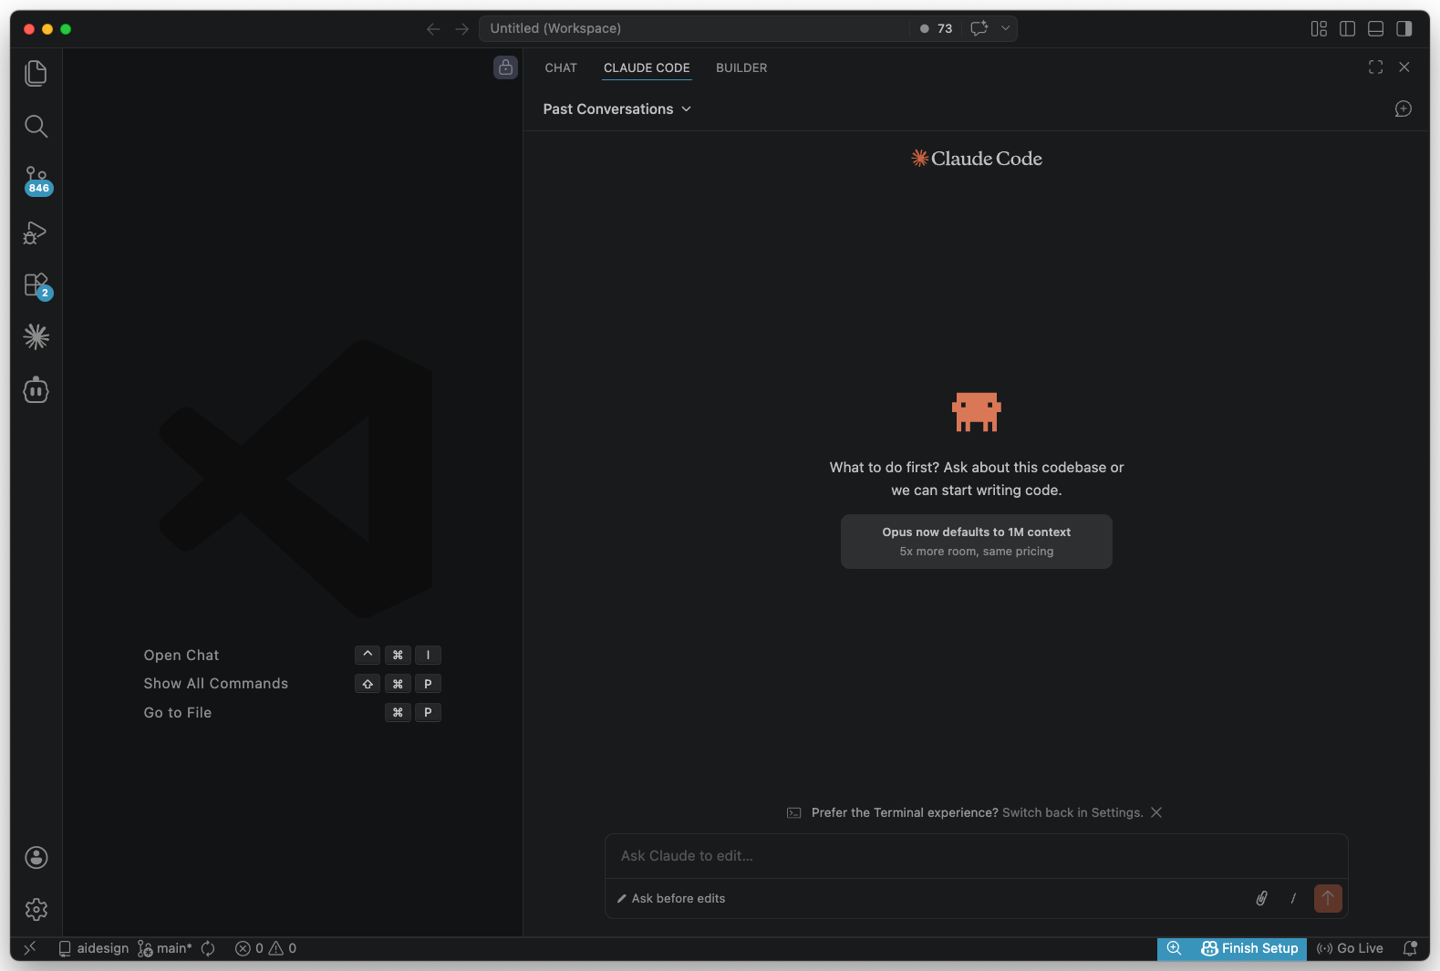Viewport: 1440px width, 971px height.
Task: Switch to the CLAUDE CODE tab
Action: coord(647,67)
